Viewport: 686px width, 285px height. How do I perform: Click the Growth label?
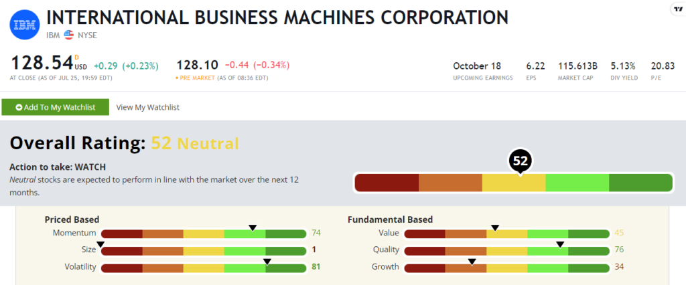(385, 267)
